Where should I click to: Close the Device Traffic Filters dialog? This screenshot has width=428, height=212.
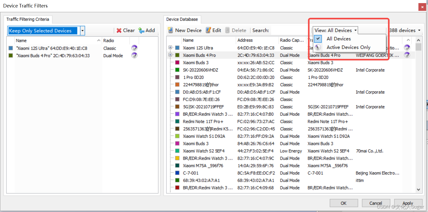coord(422,7)
